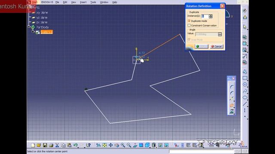Select the Axis sketch tool

coord(245,110)
